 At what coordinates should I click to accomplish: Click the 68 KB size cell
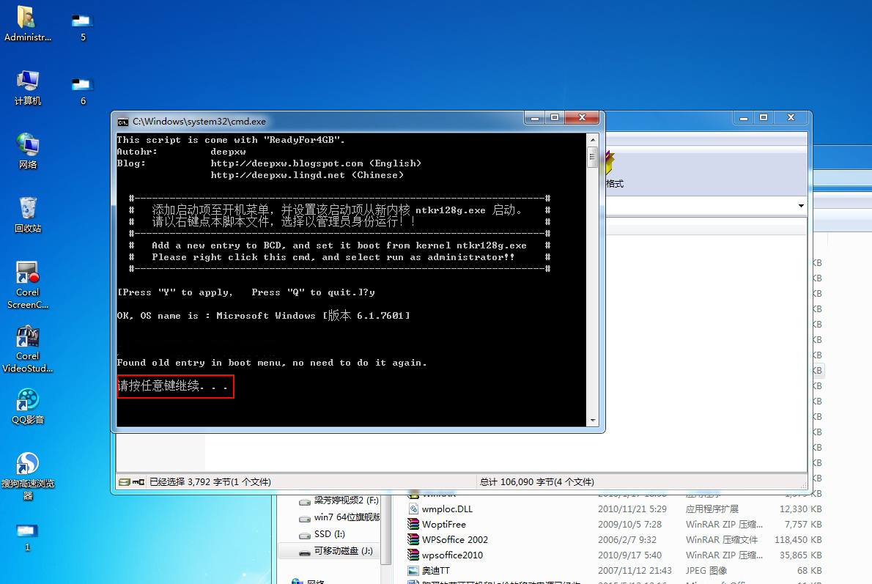810,571
